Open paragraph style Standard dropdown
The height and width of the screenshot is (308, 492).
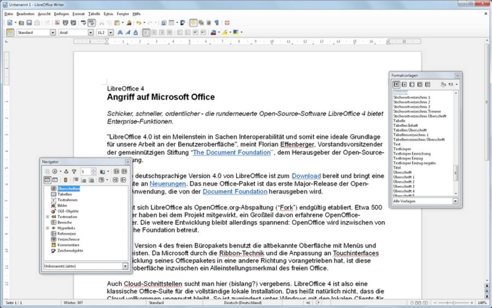(x=52, y=32)
